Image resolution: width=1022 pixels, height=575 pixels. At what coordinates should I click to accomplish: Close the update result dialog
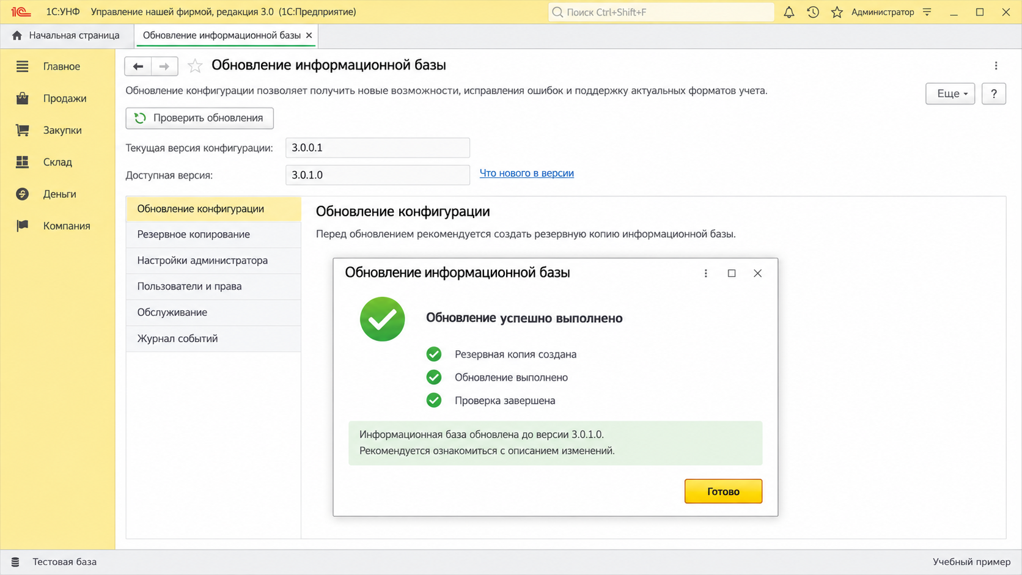pos(758,273)
